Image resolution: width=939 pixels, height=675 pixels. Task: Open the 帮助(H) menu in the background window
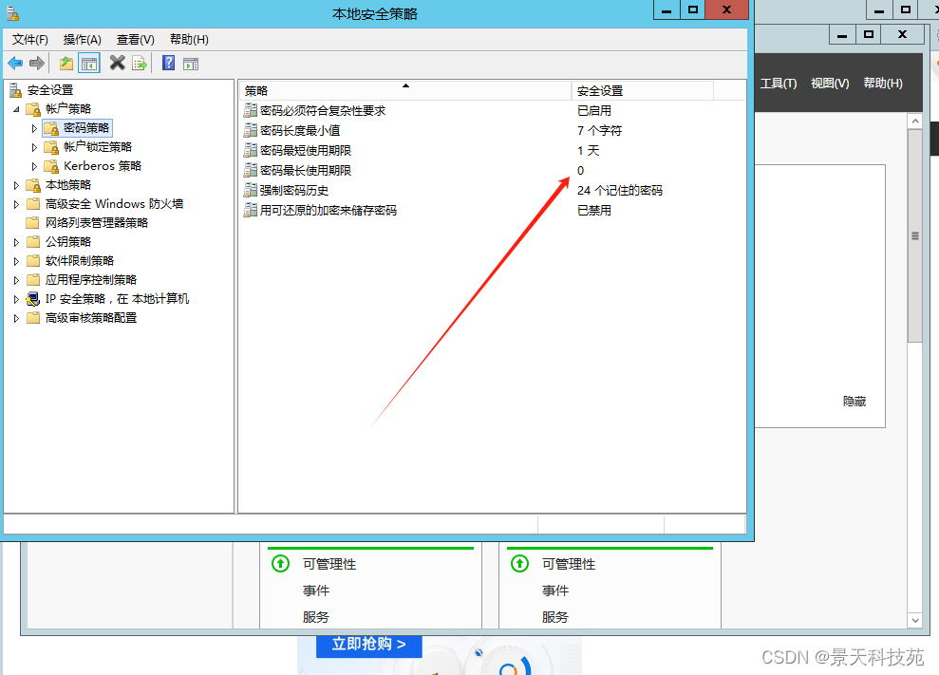[883, 84]
